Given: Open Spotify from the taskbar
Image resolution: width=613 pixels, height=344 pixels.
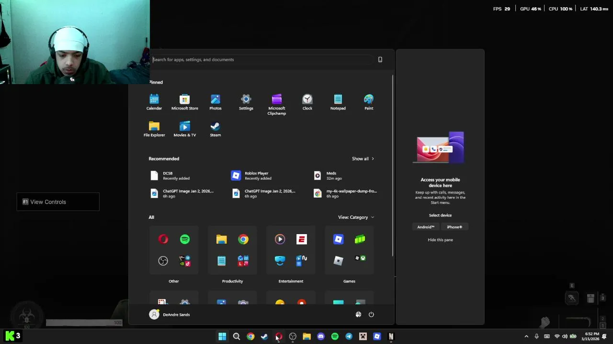Looking at the screenshot, I should (335, 336).
